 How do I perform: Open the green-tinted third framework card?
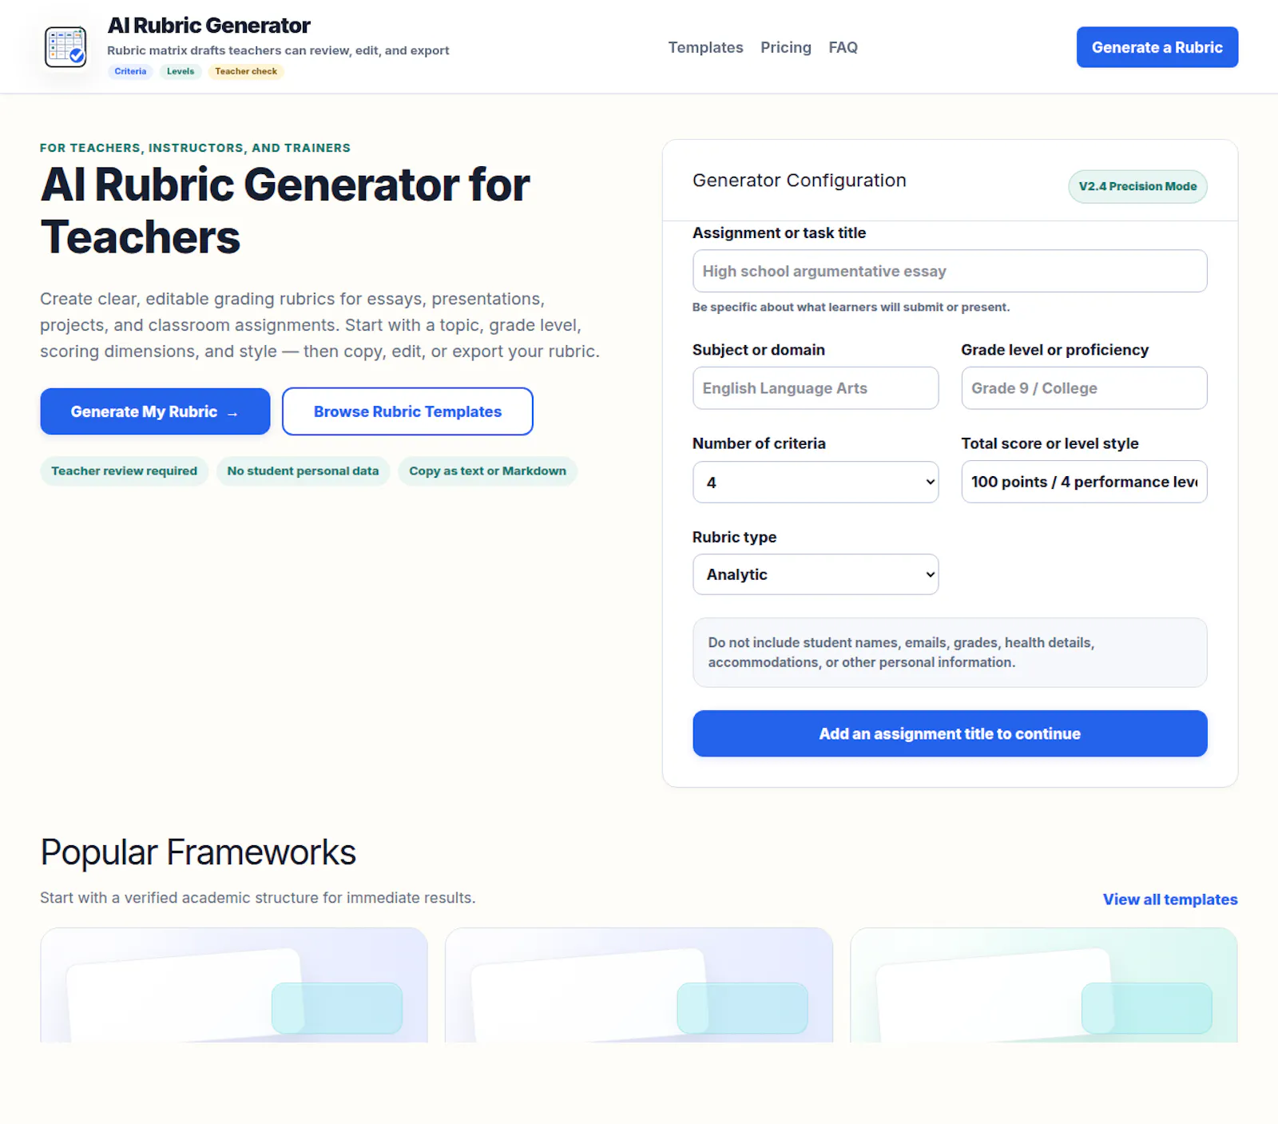tap(1044, 985)
